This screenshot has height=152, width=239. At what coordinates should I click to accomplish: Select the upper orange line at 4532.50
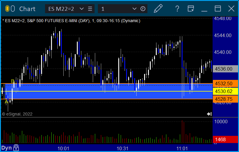coord(107,83)
